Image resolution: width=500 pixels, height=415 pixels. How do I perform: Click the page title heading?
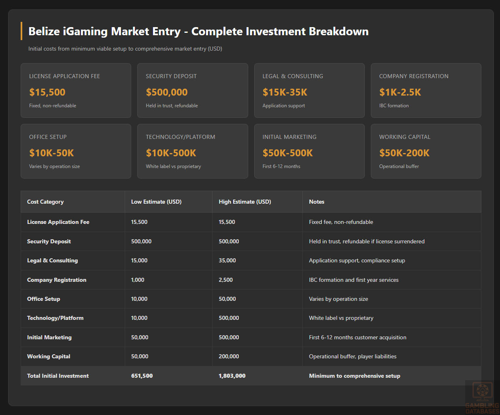click(198, 32)
